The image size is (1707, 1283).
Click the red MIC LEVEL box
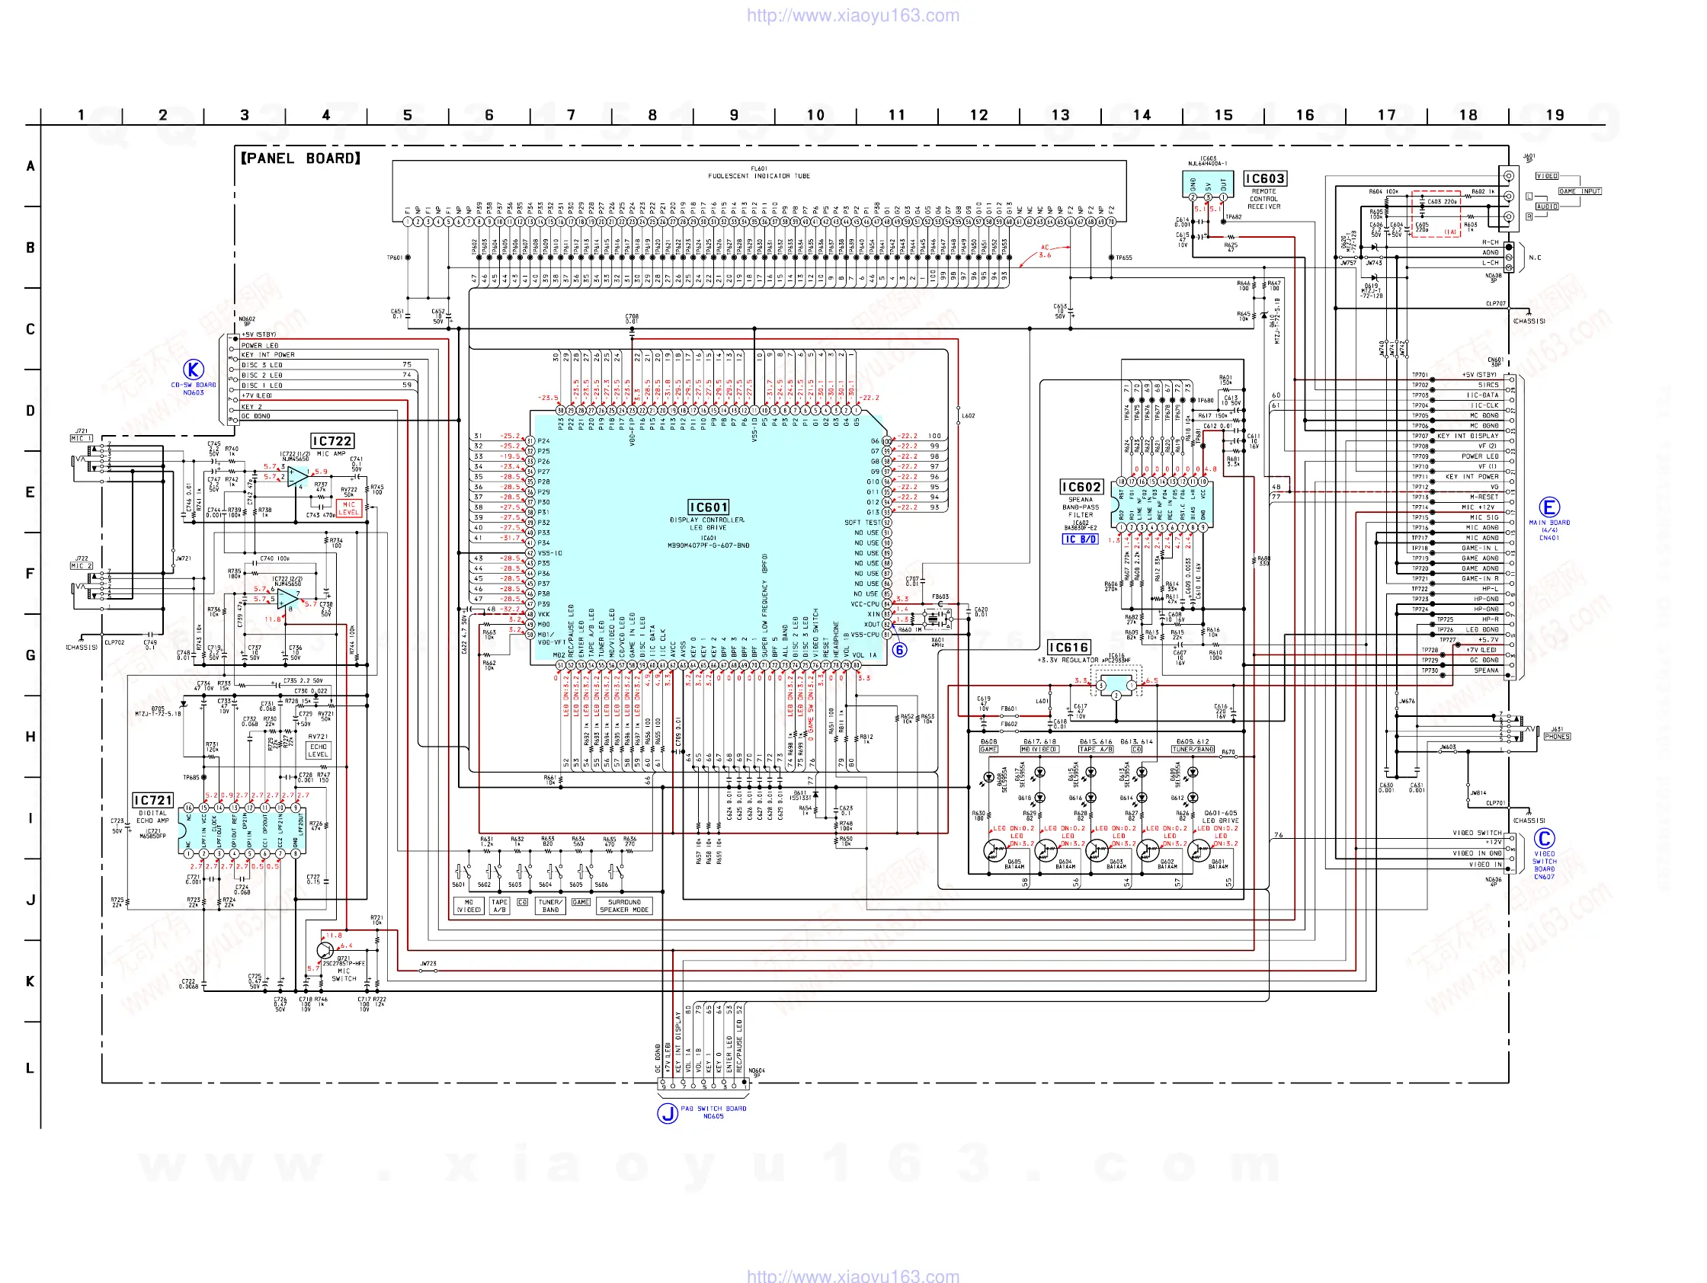coord(349,508)
